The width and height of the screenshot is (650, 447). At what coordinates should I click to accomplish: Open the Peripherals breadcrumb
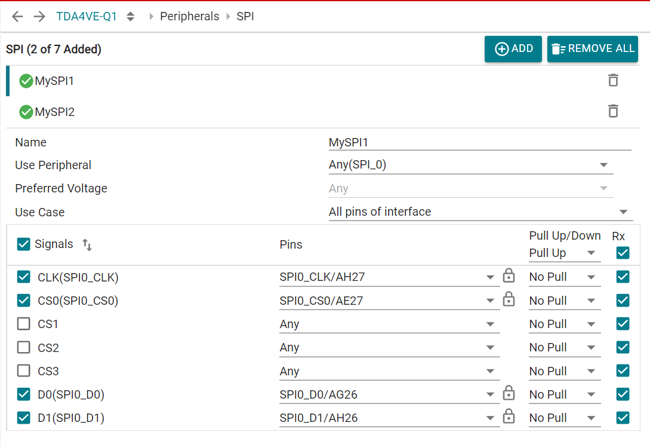click(x=189, y=16)
